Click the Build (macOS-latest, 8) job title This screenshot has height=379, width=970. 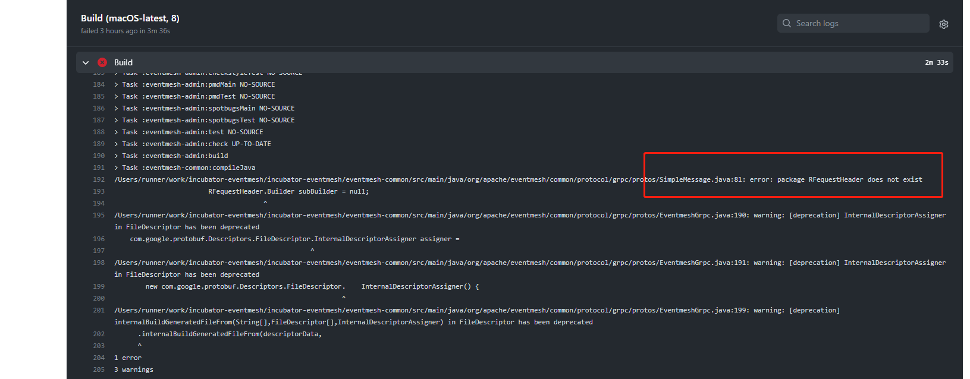130,18
